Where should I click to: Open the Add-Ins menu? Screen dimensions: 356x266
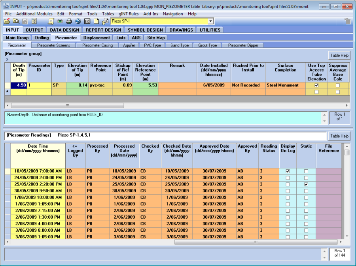pyautogui.click(x=151, y=14)
